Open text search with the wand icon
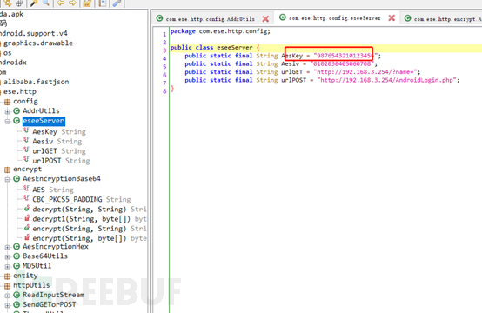 (34, 3)
